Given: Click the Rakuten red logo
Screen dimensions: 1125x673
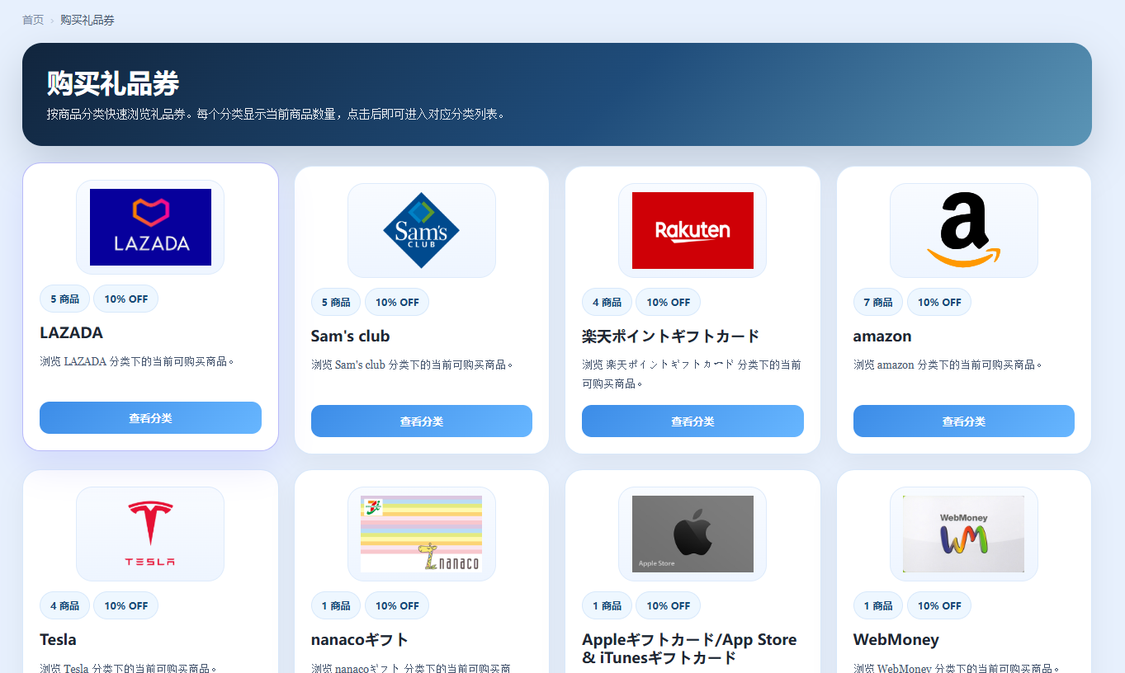Looking at the screenshot, I should [692, 230].
